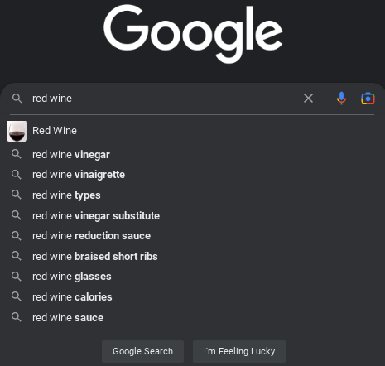
Task: Click the search icon beside red wine calories
Action: click(17, 296)
